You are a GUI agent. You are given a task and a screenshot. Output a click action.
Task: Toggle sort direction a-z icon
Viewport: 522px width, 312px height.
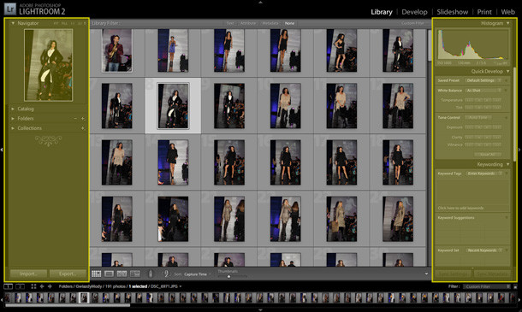point(166,274)
